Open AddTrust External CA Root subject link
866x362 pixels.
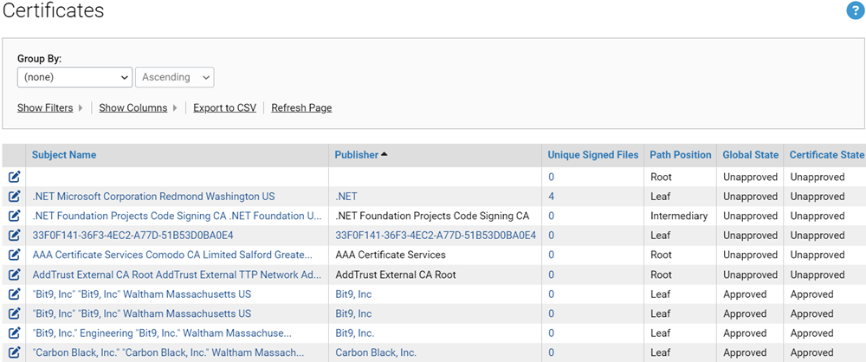coord(178,275)
